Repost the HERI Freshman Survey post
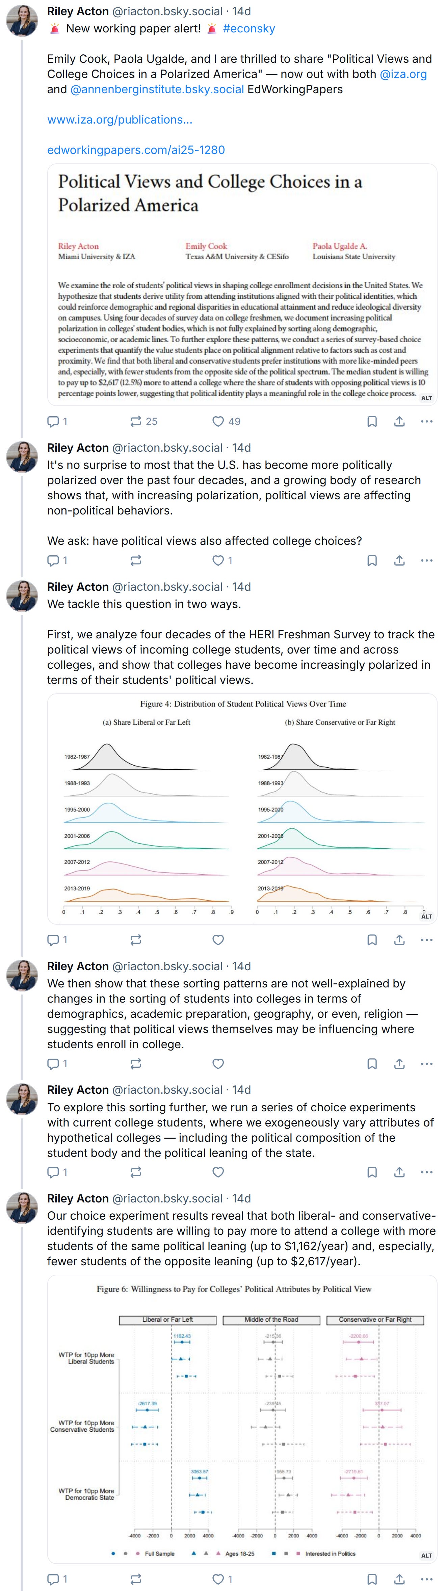Viewport: 447px width, 1591px height. pos(136,939)
